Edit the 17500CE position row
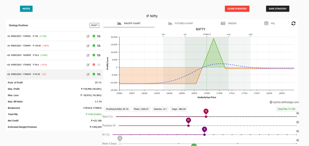This screenshot has height=146, width=309. click(x=88, y=65)
